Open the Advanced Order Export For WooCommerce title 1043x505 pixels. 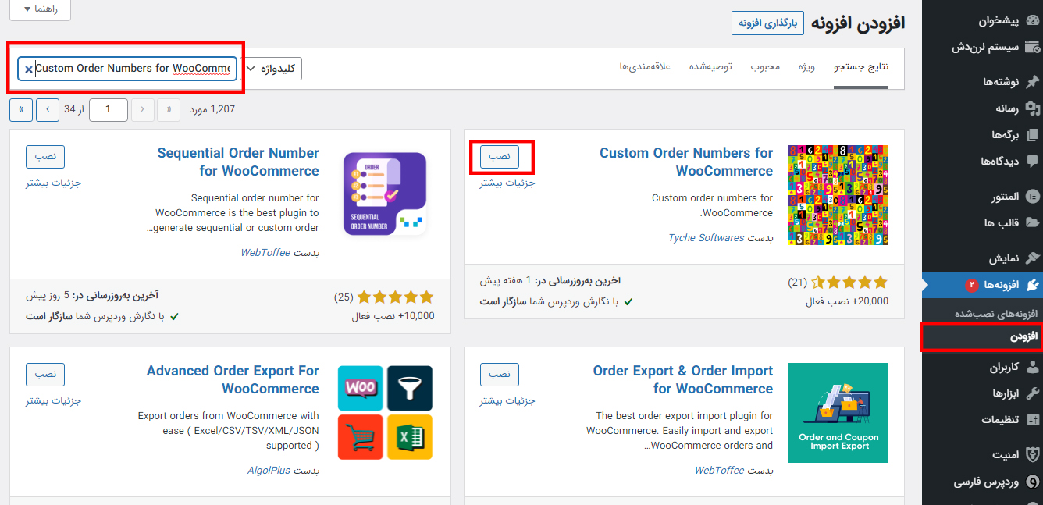(233, 380)
